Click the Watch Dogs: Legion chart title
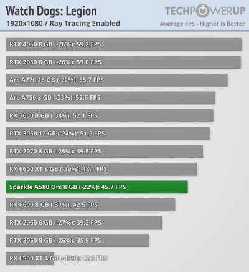Screen dimensions: 249x272 point(51,11)
